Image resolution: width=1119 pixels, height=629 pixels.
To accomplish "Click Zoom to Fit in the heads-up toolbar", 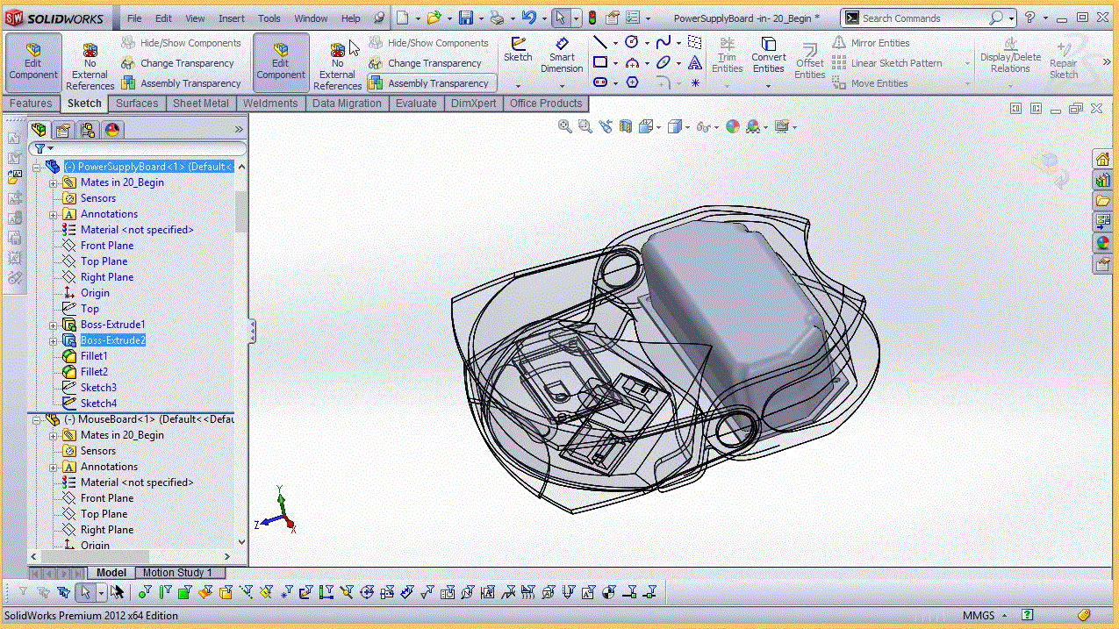I will 564,125.
